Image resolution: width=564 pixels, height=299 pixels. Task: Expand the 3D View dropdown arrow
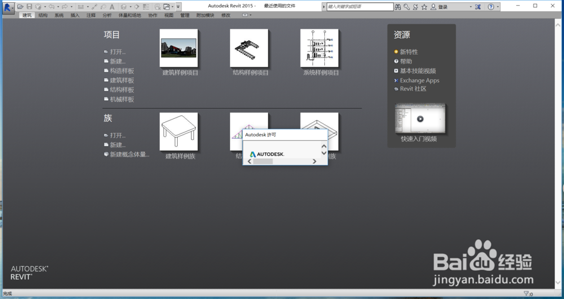(x=131, y=6)
